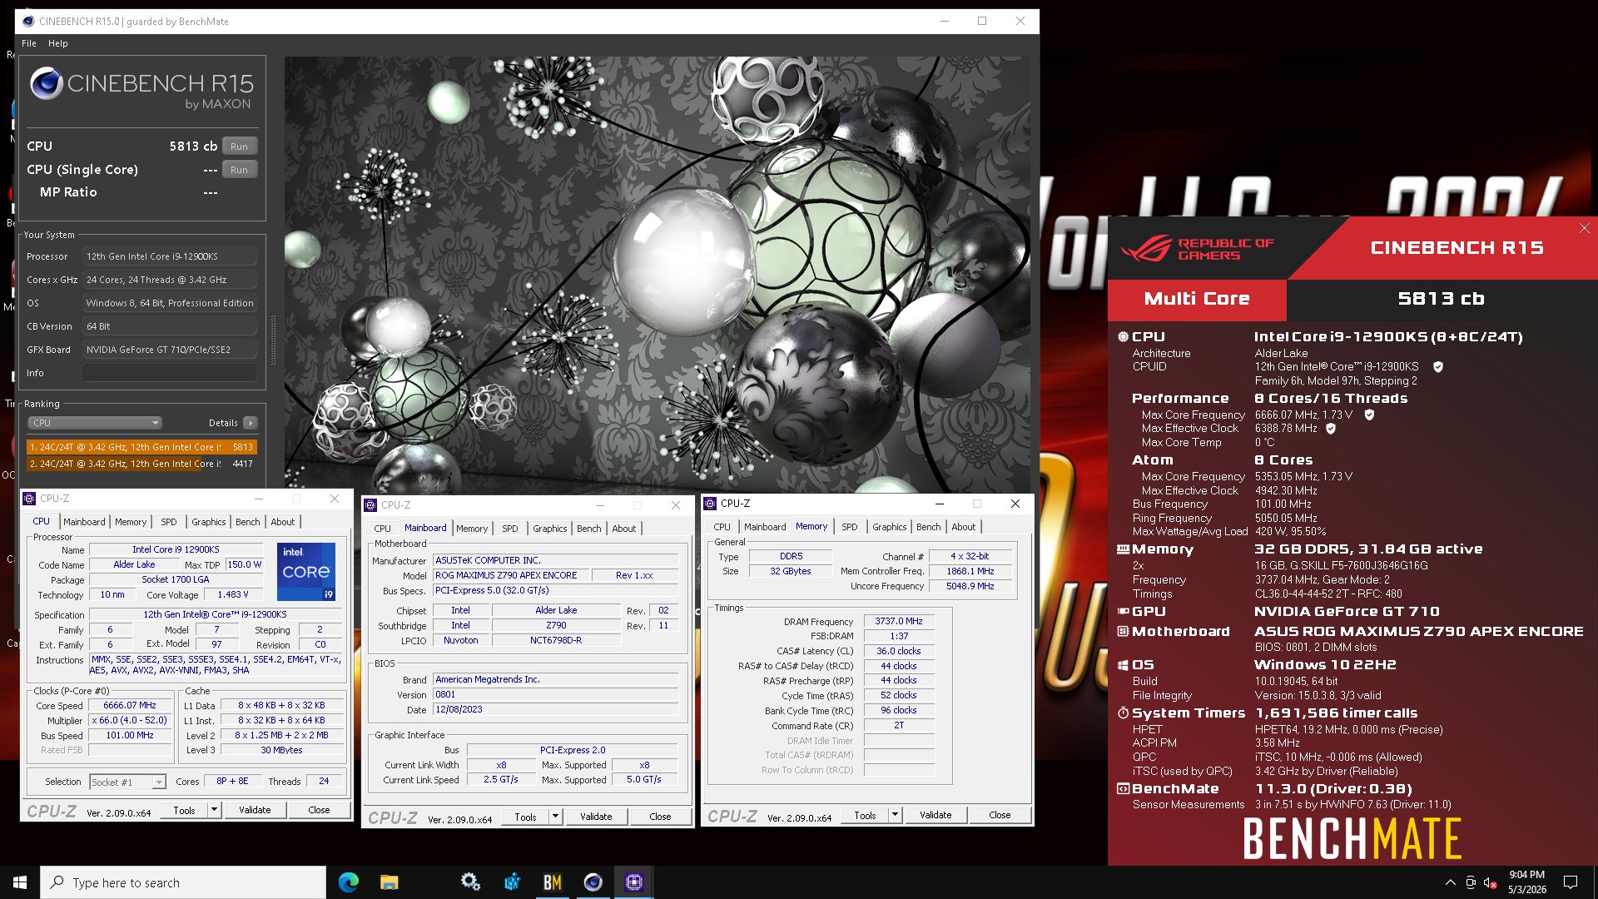Open CPU tab in CPU-Z Memory window
1598x899 pixels.
[722, 527]
